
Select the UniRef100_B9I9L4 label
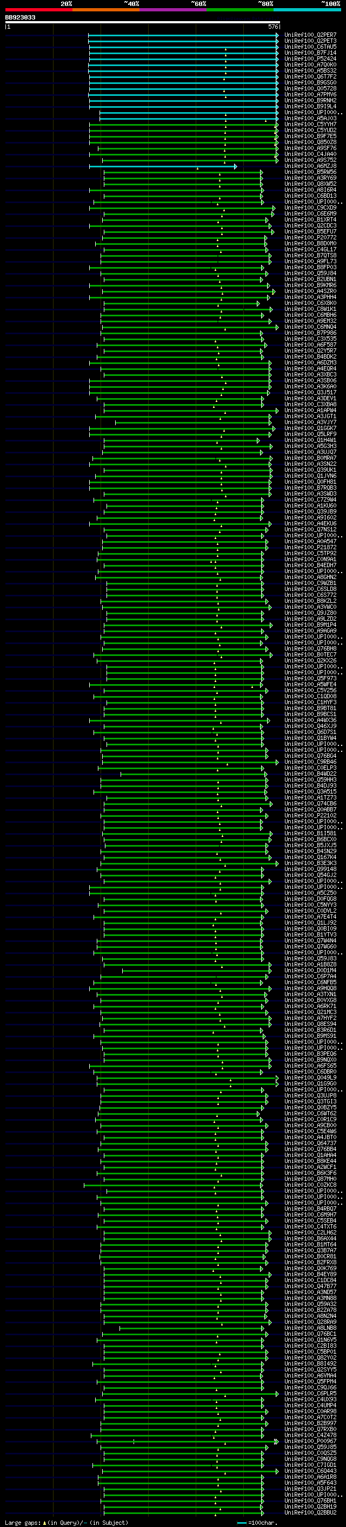310,106
